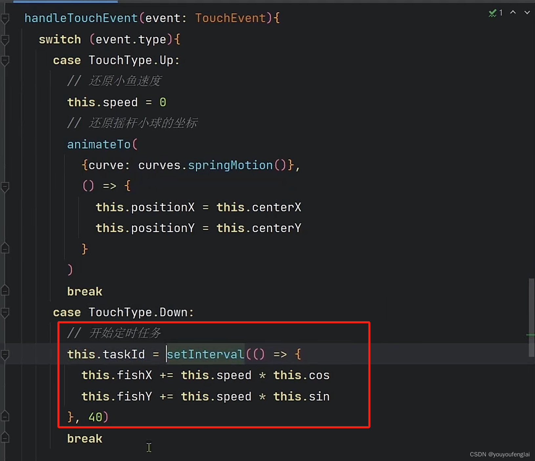Place cursor on handleTouchEvent method name
The height and width of the screenshot is (461, 535).
pos(81,18)
